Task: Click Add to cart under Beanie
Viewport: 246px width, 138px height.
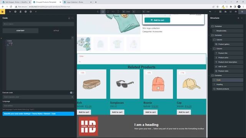Action: (150, 112)
